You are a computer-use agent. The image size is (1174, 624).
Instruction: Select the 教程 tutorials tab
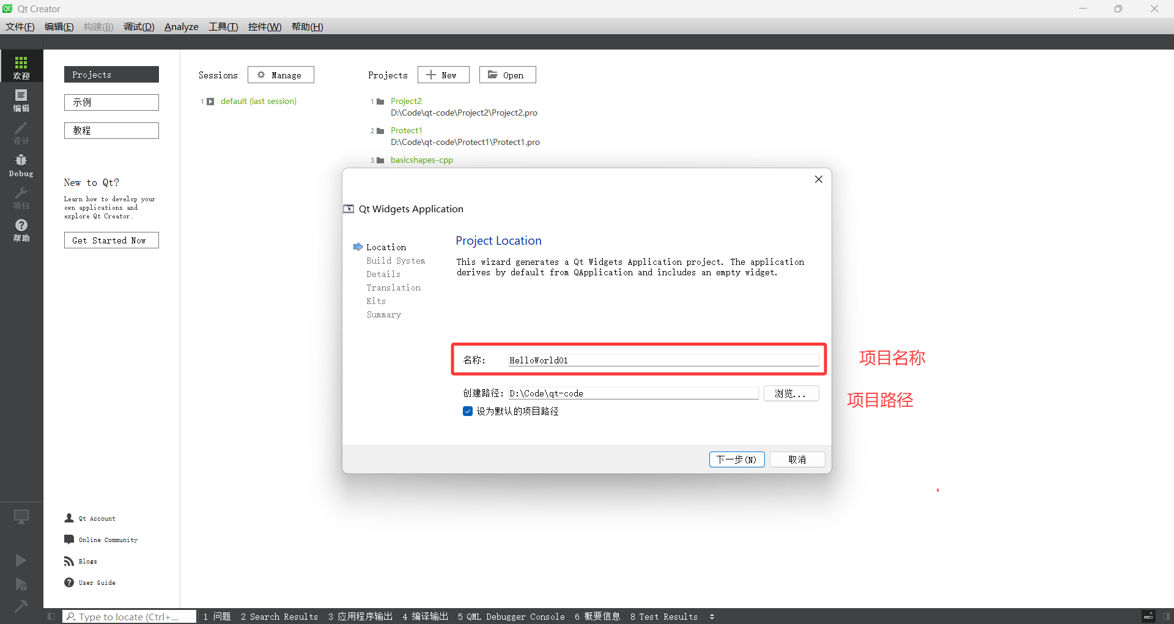point(111,130)
